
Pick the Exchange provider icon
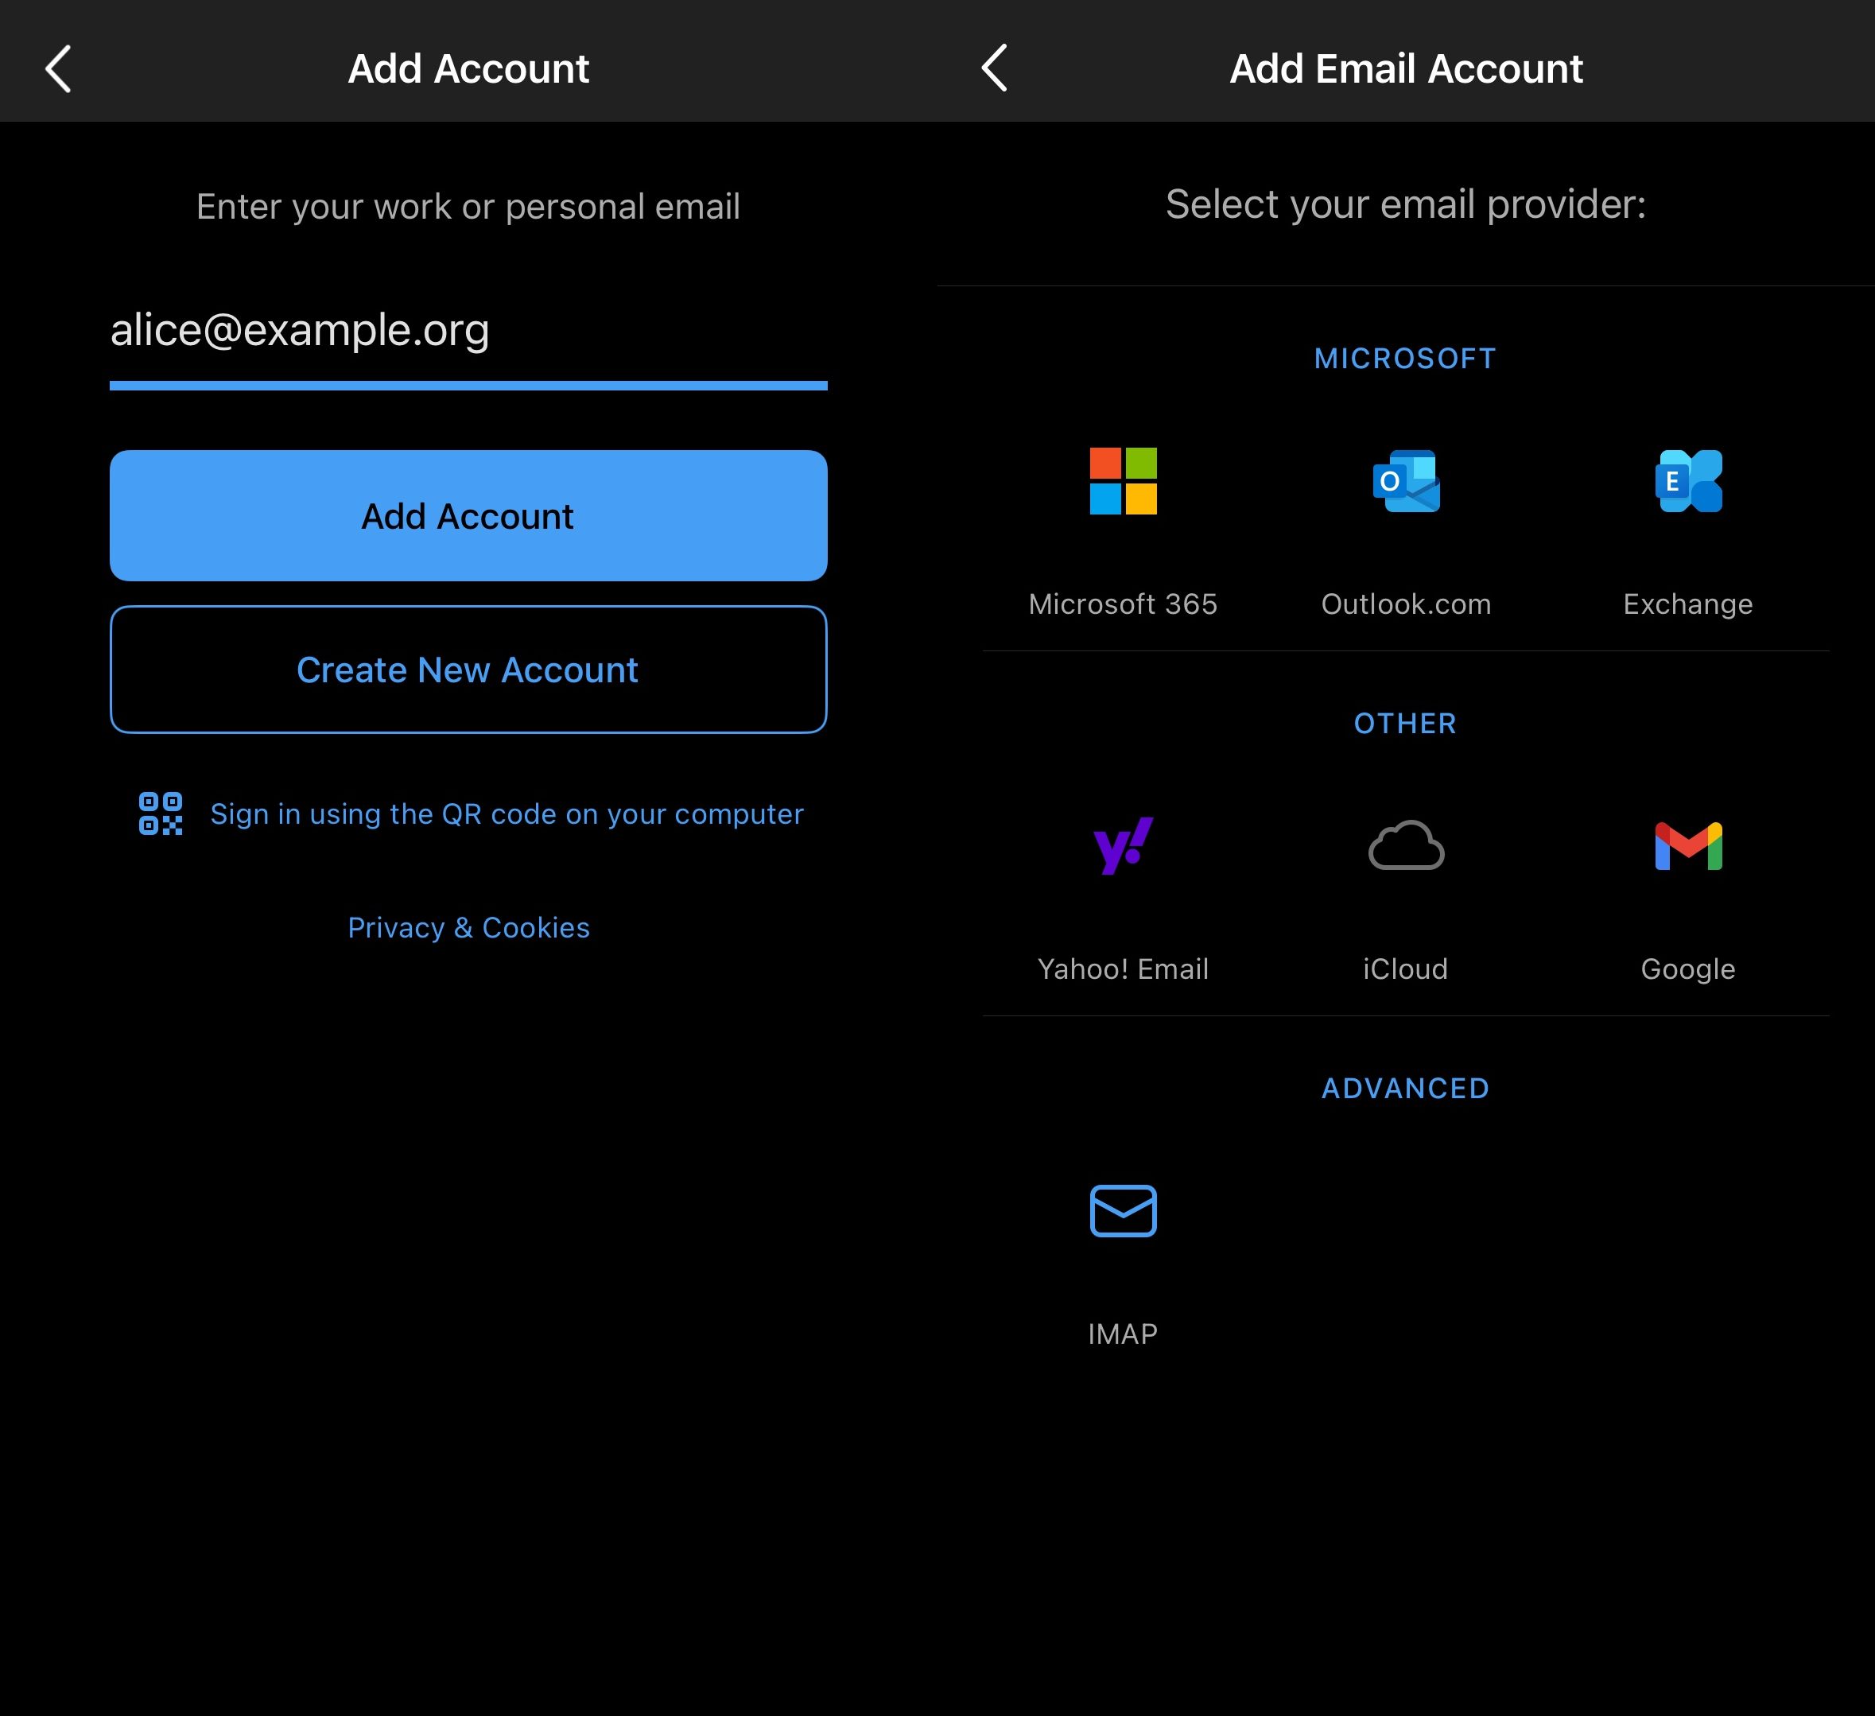pyautogui.click(x=1688, y=481)
